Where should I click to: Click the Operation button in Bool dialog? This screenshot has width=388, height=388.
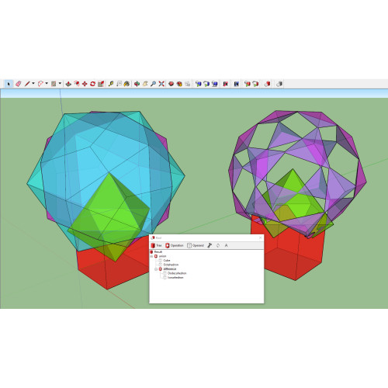click(175, 245)
